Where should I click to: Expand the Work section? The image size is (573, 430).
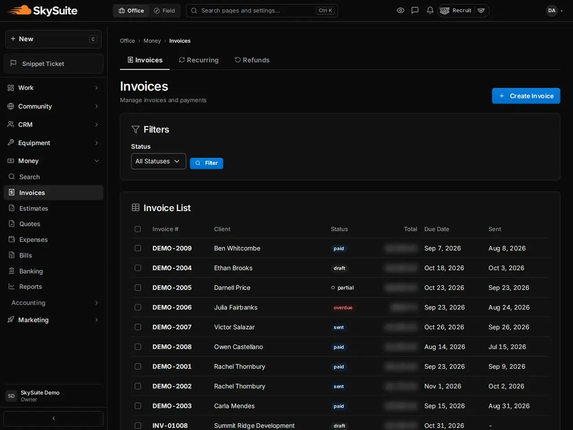point(53,88)
